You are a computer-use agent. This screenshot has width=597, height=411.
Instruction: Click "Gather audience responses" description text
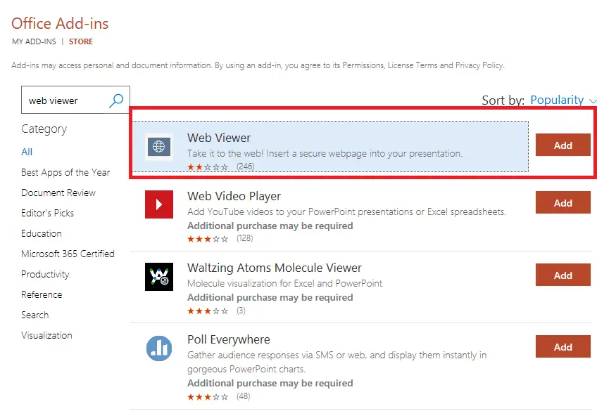tap(337, 362)
